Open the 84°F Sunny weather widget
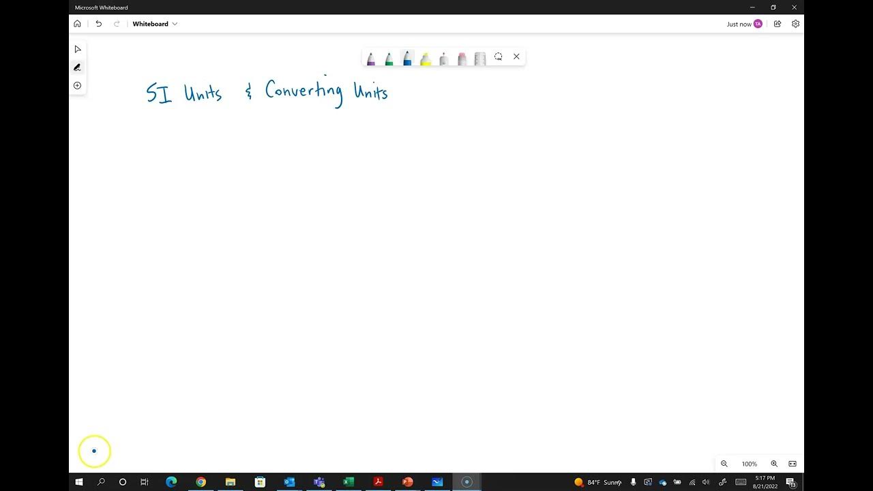Image resolution: width=873 pixels, height=491 pixels. [x=597, y=482]
